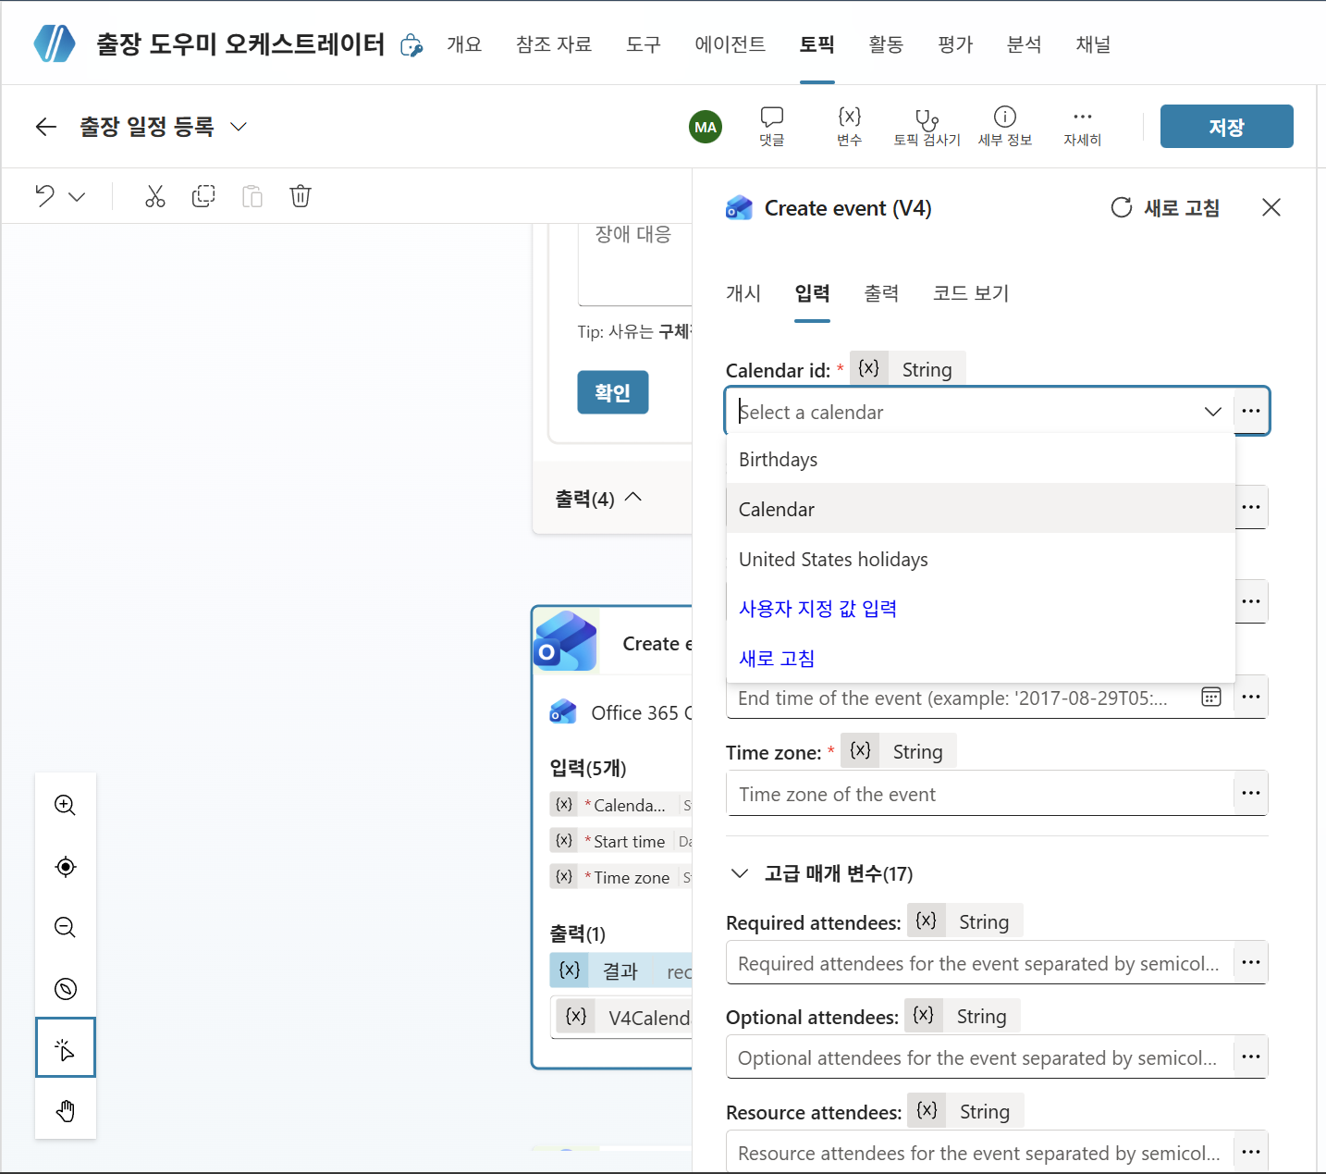This screenshot has width=1326, height=1174.
Task: Open the 토픽 검사기 topic checker
Action: click(x=927, y=126)
